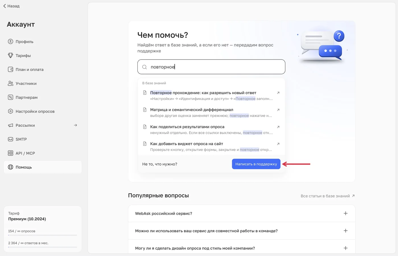This screenshot has width=398, height=256.
Task: Open the SMTP menu item
Action: tap(43, 139)
